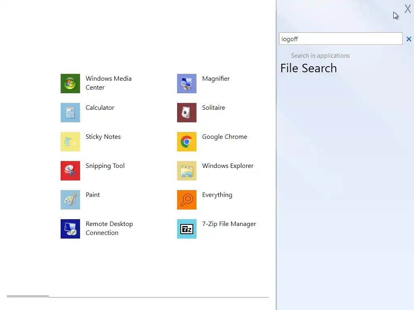This screenshot has height=310, width=414.
Task: Click the "Windows Media Center" label
Action: click(x=108, y=83)
